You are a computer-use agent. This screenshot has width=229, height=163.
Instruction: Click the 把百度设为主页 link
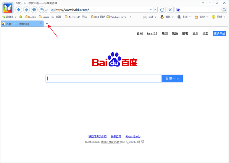[x=98, y=136]
